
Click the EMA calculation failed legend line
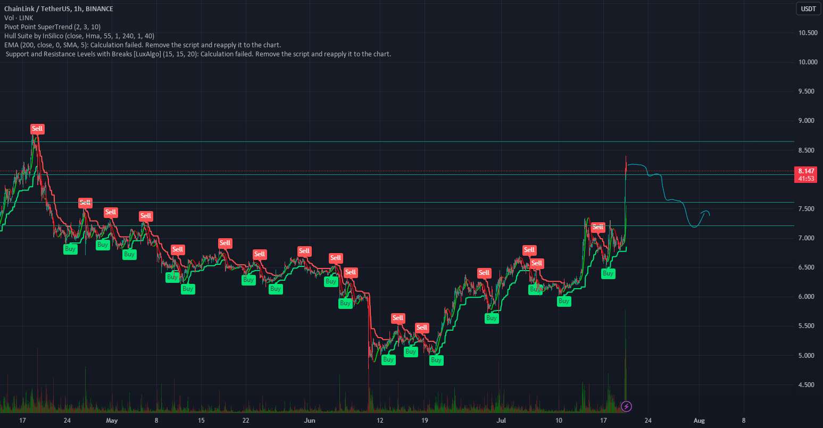click(143, 45)
